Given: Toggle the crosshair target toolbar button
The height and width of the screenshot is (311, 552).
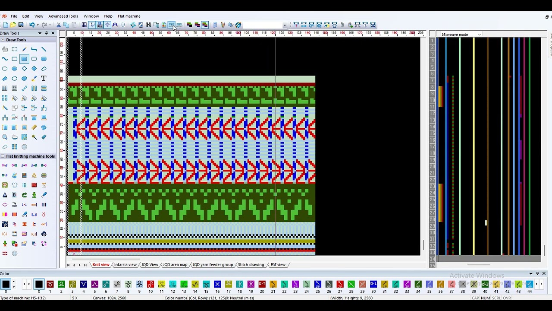Looking at the screenshot, I should 107,25.
